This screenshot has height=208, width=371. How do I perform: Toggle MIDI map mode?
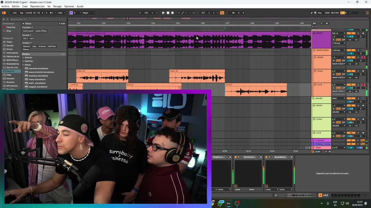tap(327, 13)
